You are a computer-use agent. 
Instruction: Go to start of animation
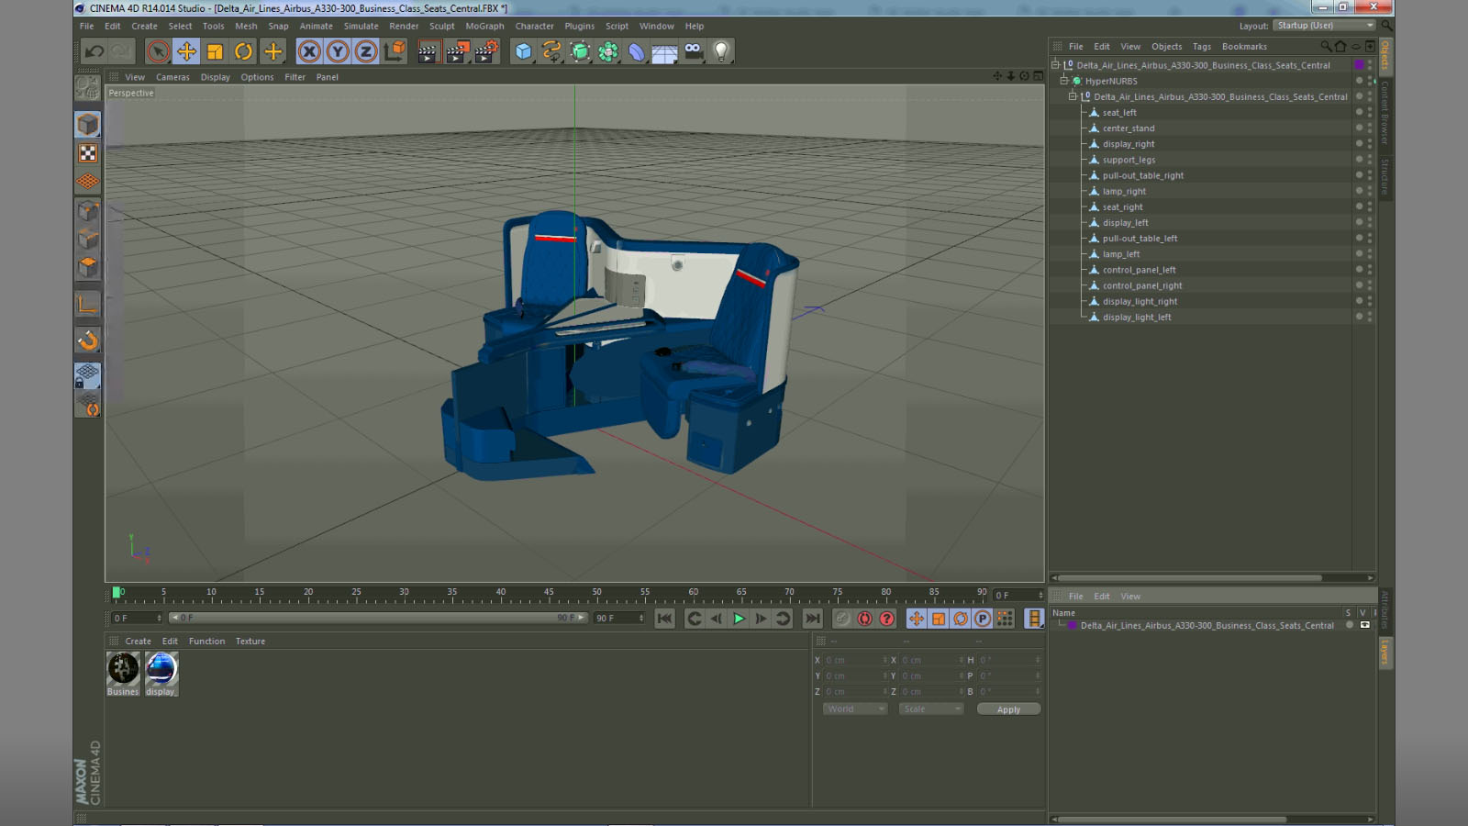pyautogui.click(x=665, y=619)
